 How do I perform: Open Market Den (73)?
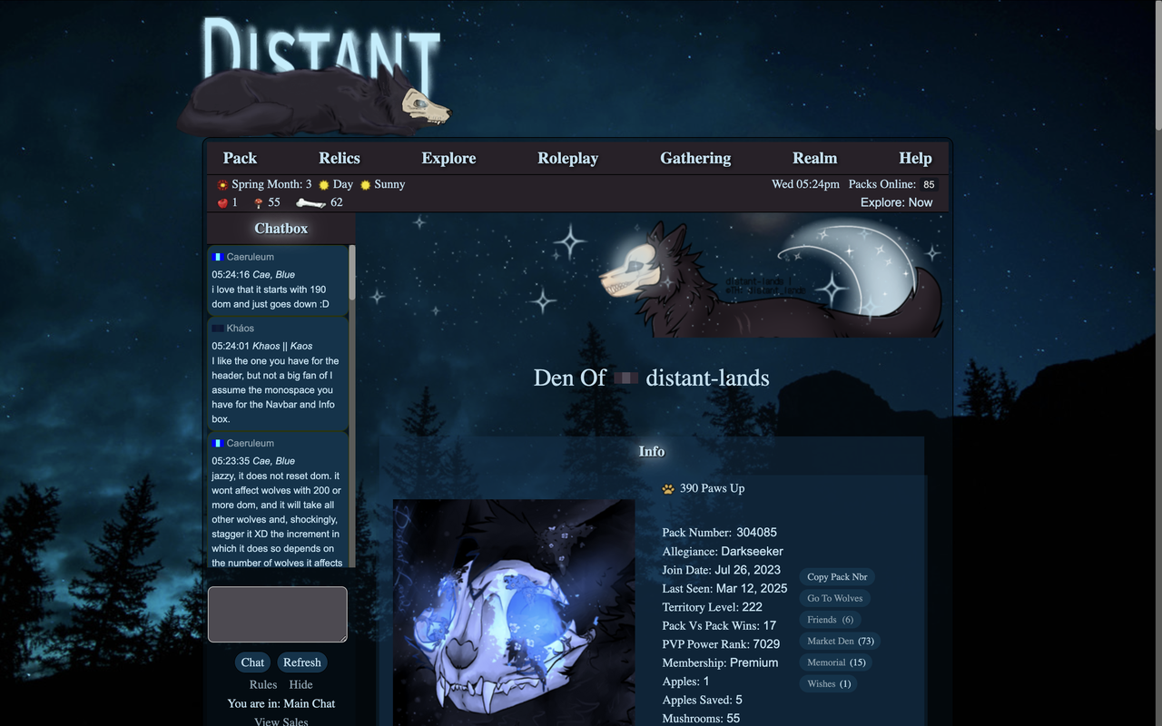pos(840,641)
